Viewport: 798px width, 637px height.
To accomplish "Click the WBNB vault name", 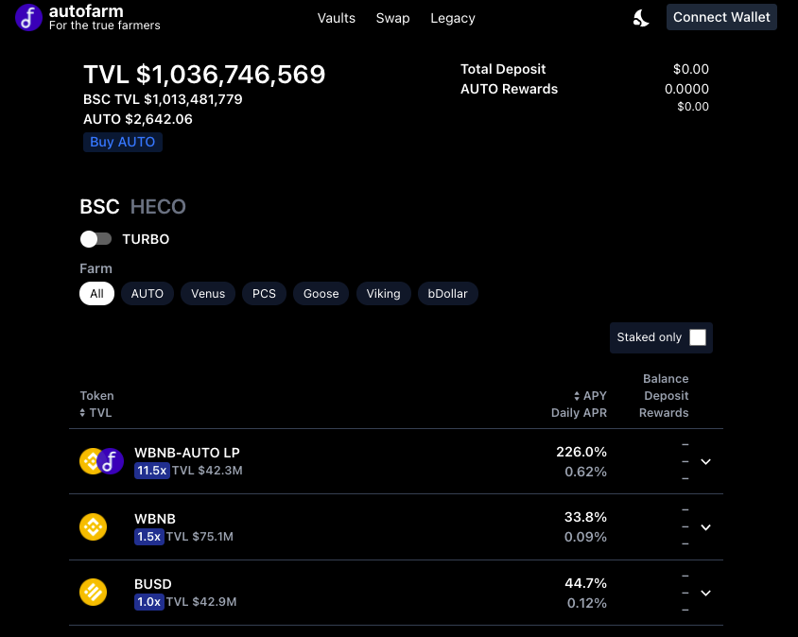I will (x=155, y=519).
